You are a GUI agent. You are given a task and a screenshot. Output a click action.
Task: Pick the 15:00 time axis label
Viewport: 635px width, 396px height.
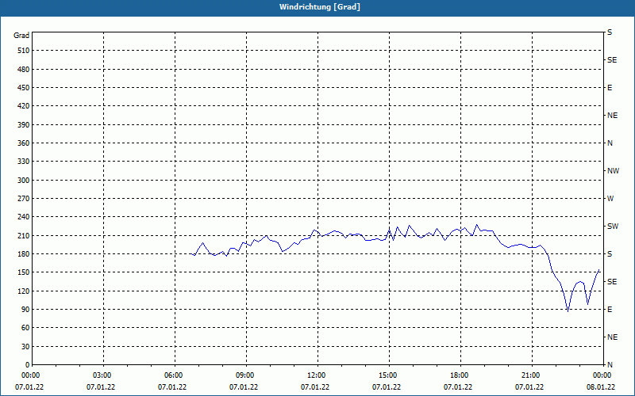click(388, 375)
